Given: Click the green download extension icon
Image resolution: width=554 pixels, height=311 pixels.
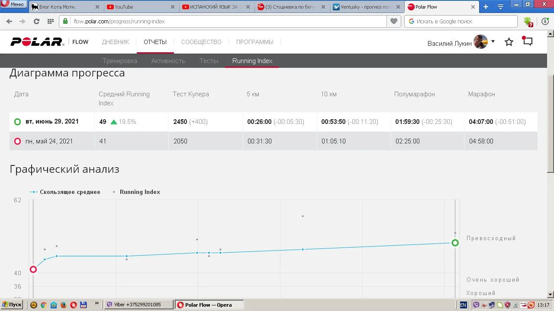Looking at the screenshot, I should [528, 22].
